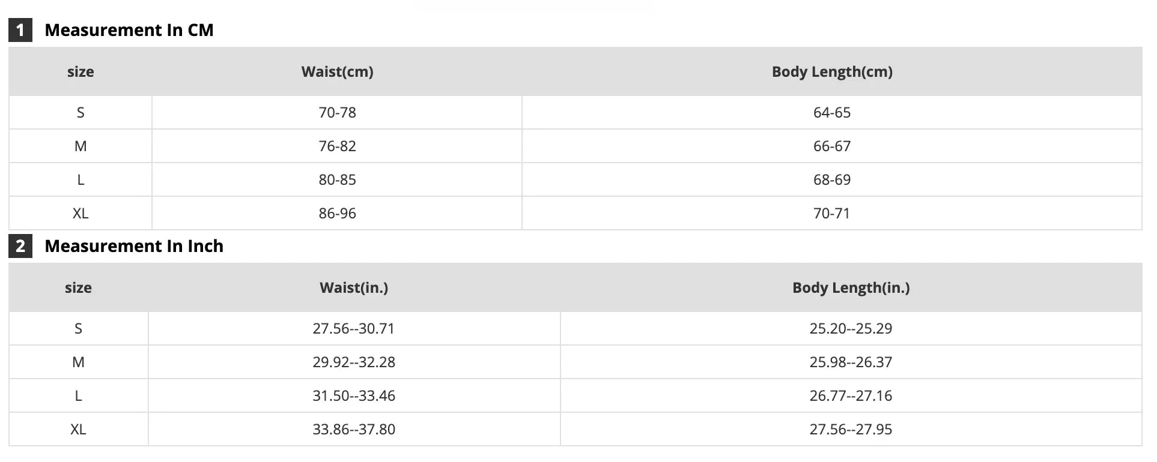This screenshot has width=1157, height=462.
Task: Click the 68-69 body length cell
Action: point(832,180)
